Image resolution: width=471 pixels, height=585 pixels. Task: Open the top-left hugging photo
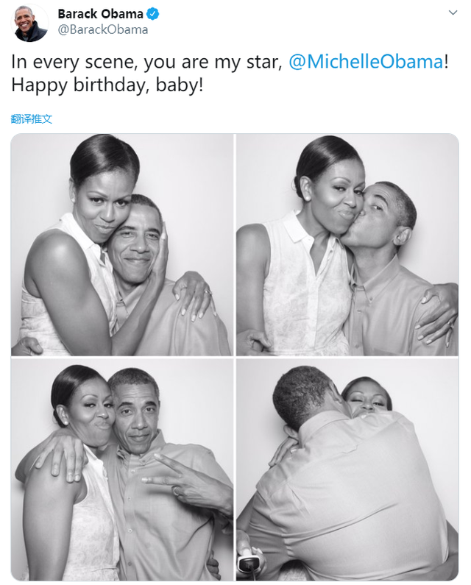tap(121, 245)
